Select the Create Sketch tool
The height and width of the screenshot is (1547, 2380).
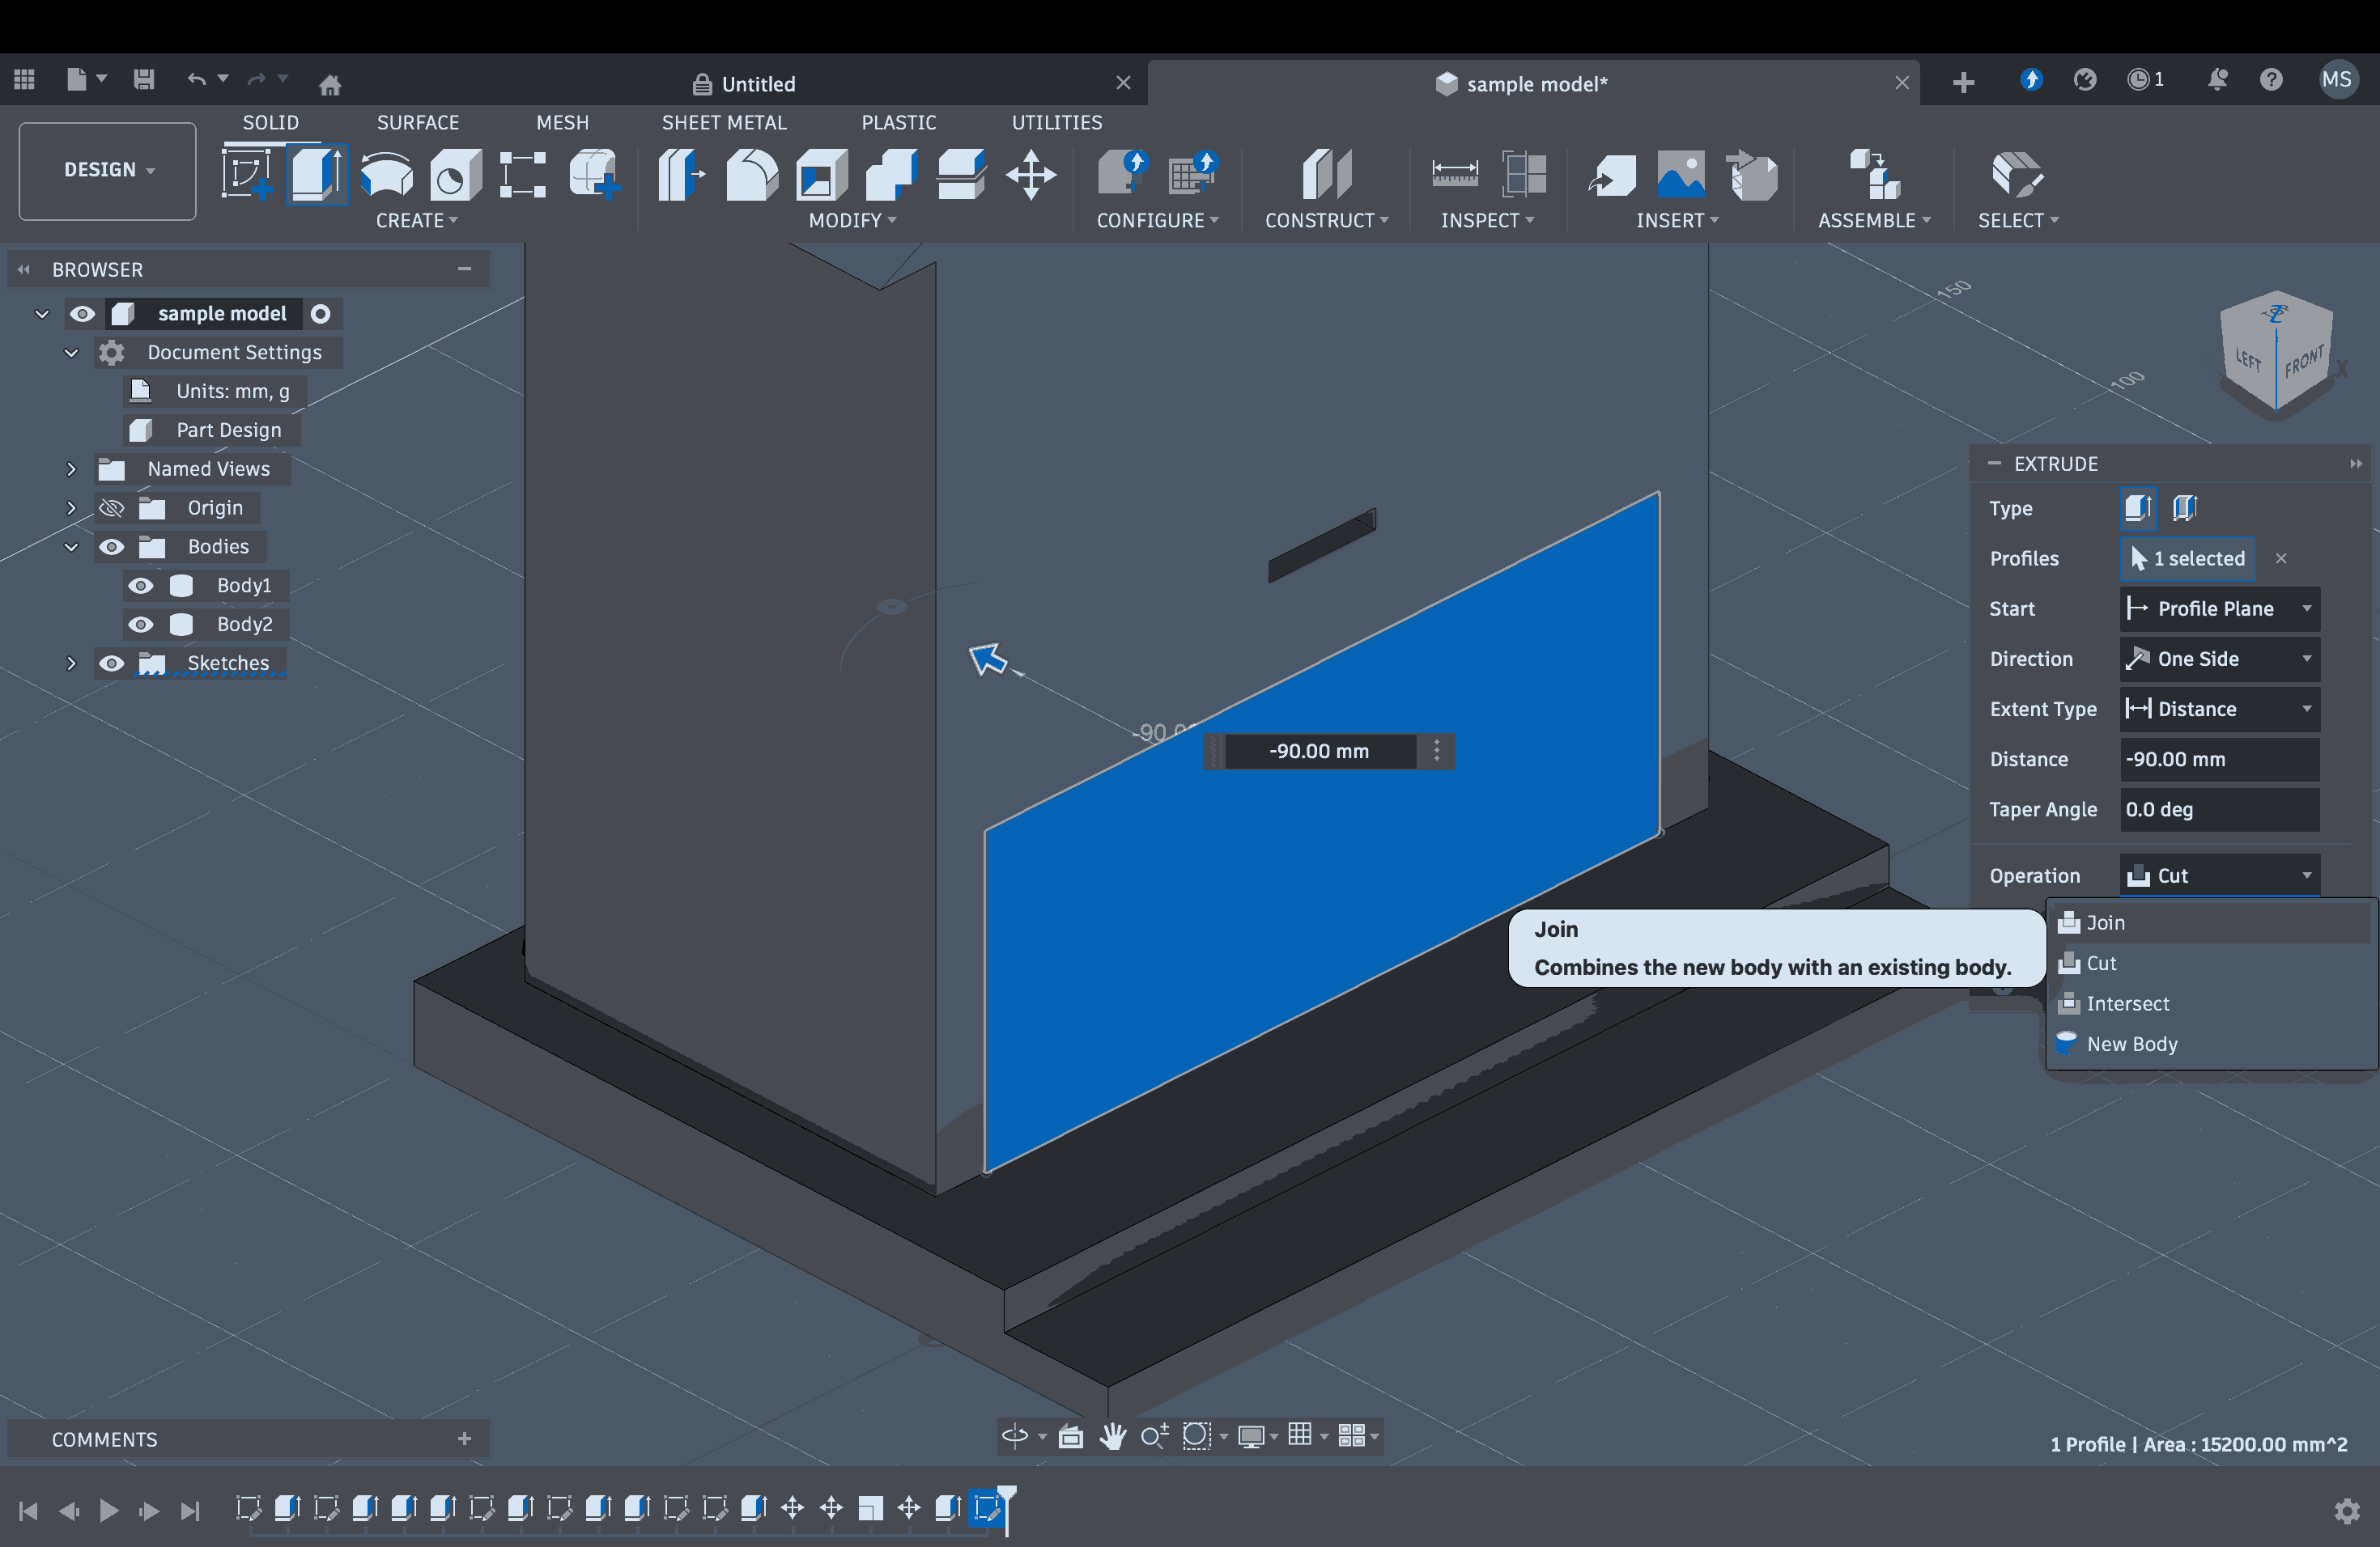coord(247,175)
